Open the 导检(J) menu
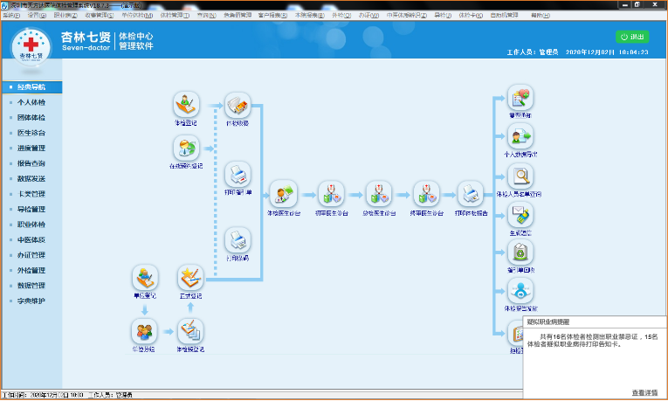668x401 pixels. 443,16
